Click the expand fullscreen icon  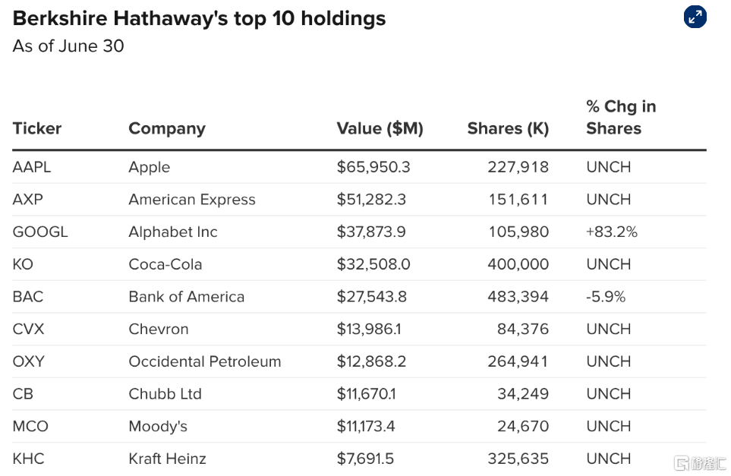coord(695,17)
